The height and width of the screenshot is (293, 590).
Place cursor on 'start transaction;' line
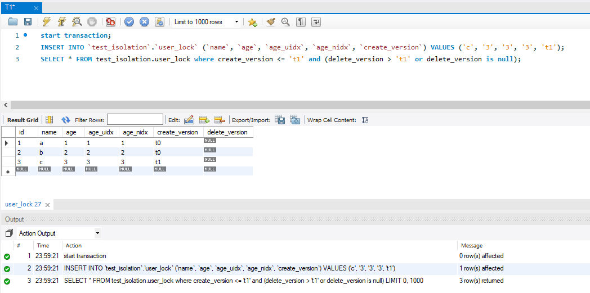(x=76, y=35)
